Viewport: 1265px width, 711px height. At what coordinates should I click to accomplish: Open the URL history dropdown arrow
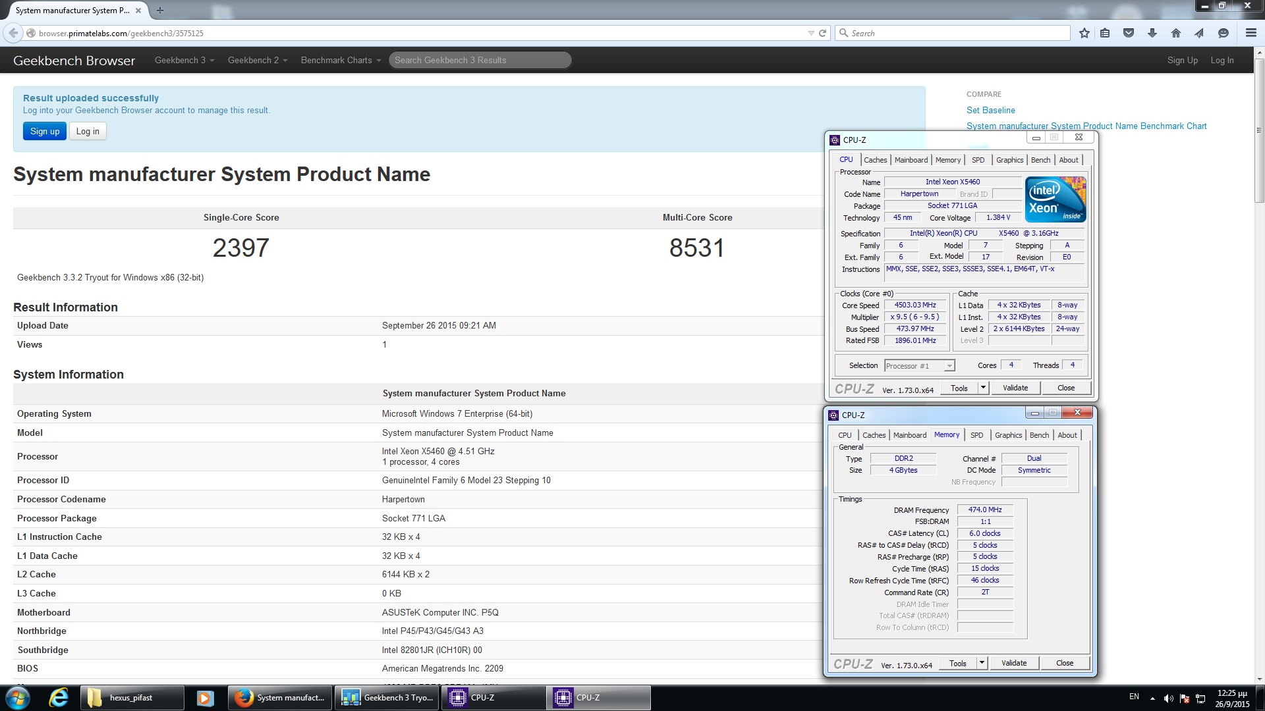(x=810, y=33)
